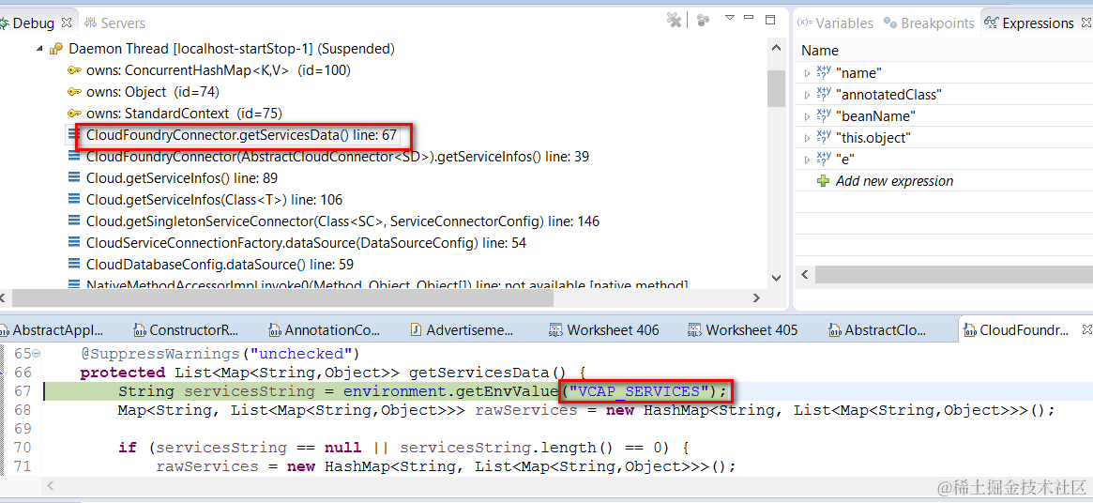Collapse the fold marker at line 65
1093x503 pixels.
[37, 353]
